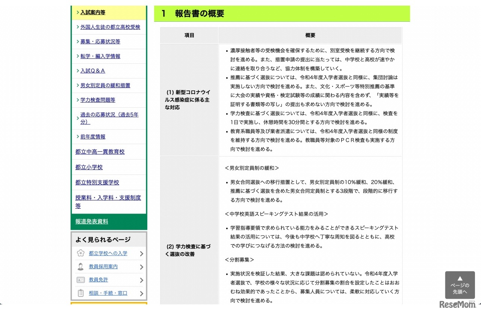Click the license card icon beside 教員免許
This screenshot has width=481, height=313.
[80, 280]
